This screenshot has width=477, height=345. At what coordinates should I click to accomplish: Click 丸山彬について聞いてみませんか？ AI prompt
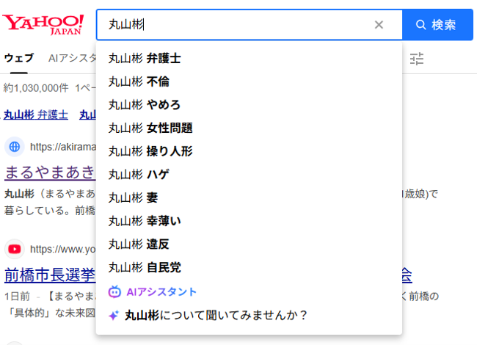216,316
